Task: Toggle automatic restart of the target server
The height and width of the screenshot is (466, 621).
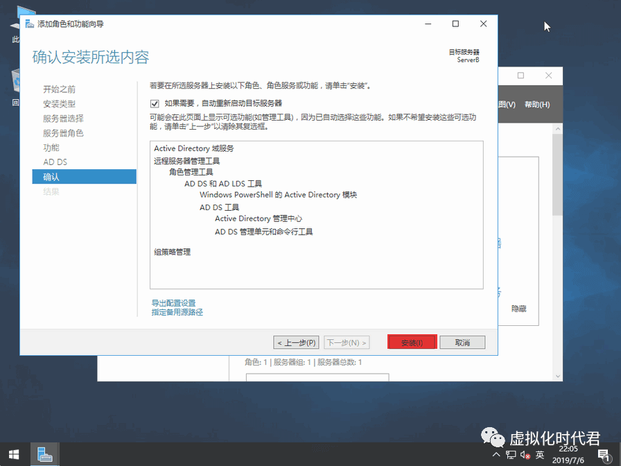Action: [155, 104]
